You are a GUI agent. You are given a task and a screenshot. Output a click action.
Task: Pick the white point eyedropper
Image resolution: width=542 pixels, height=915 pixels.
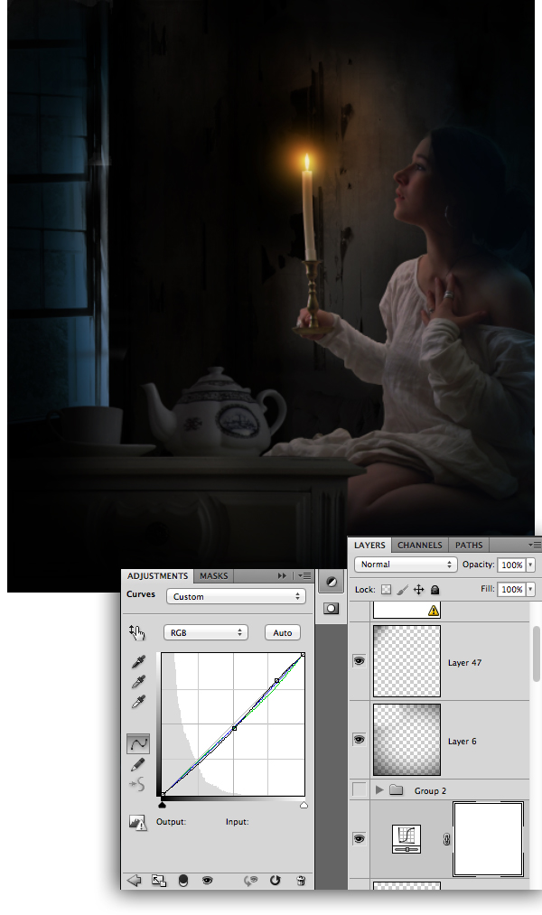138,701
